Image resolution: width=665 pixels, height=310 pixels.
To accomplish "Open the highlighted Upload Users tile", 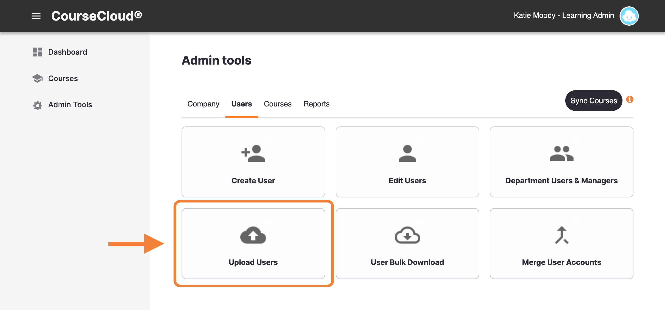I will point(253,244).
